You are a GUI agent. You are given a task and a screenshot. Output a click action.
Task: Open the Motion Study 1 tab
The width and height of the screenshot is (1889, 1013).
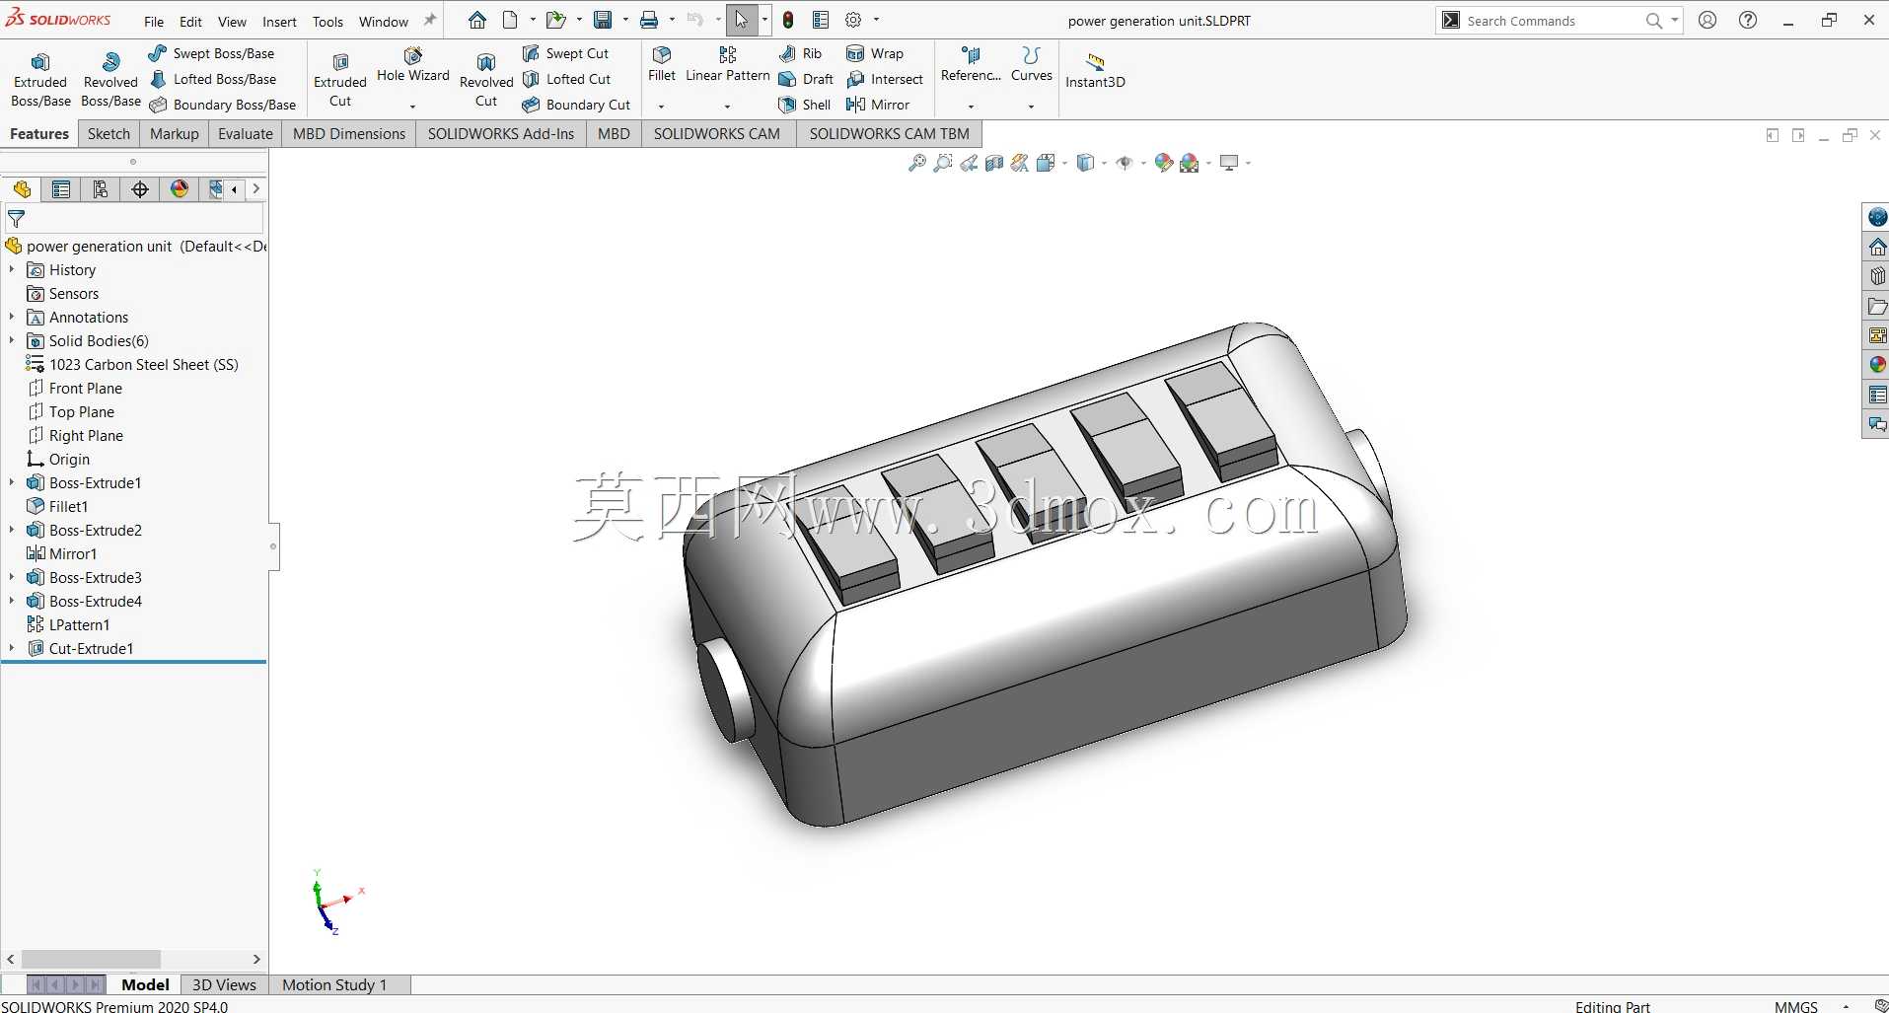(334, 984)
